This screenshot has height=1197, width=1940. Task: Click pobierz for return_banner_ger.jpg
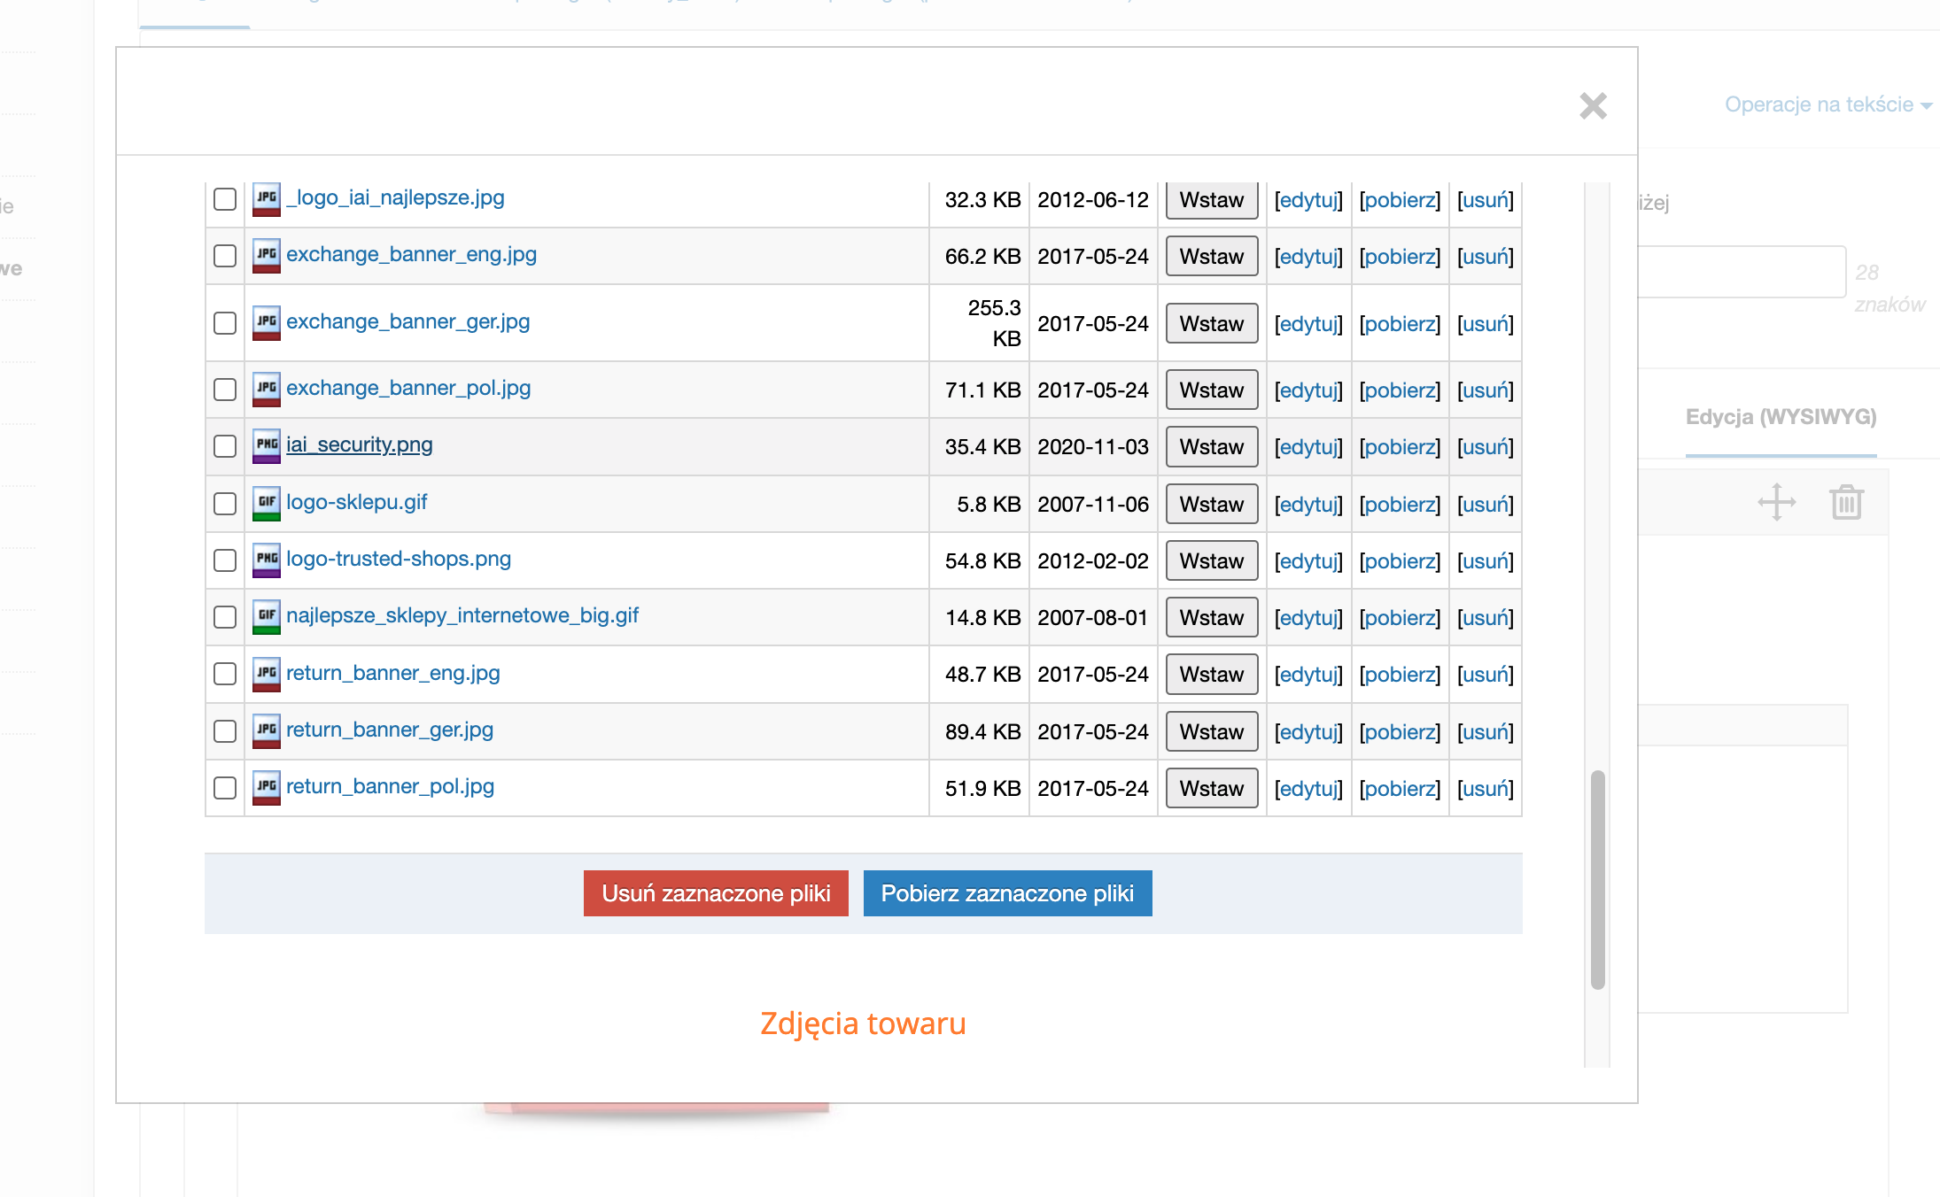pyautogui.click(x=1400, y=732)
